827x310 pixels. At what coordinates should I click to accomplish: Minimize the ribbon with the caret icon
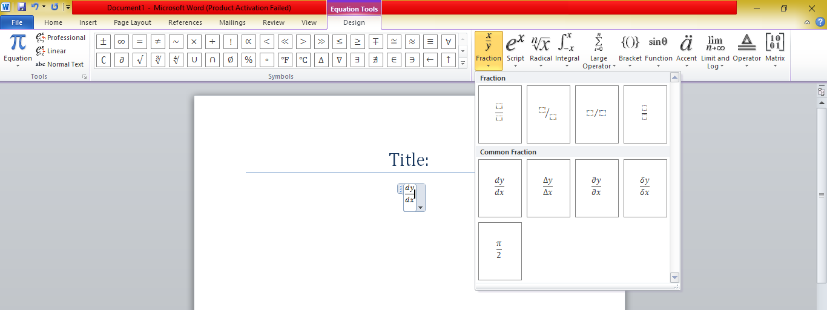[808, 22]
